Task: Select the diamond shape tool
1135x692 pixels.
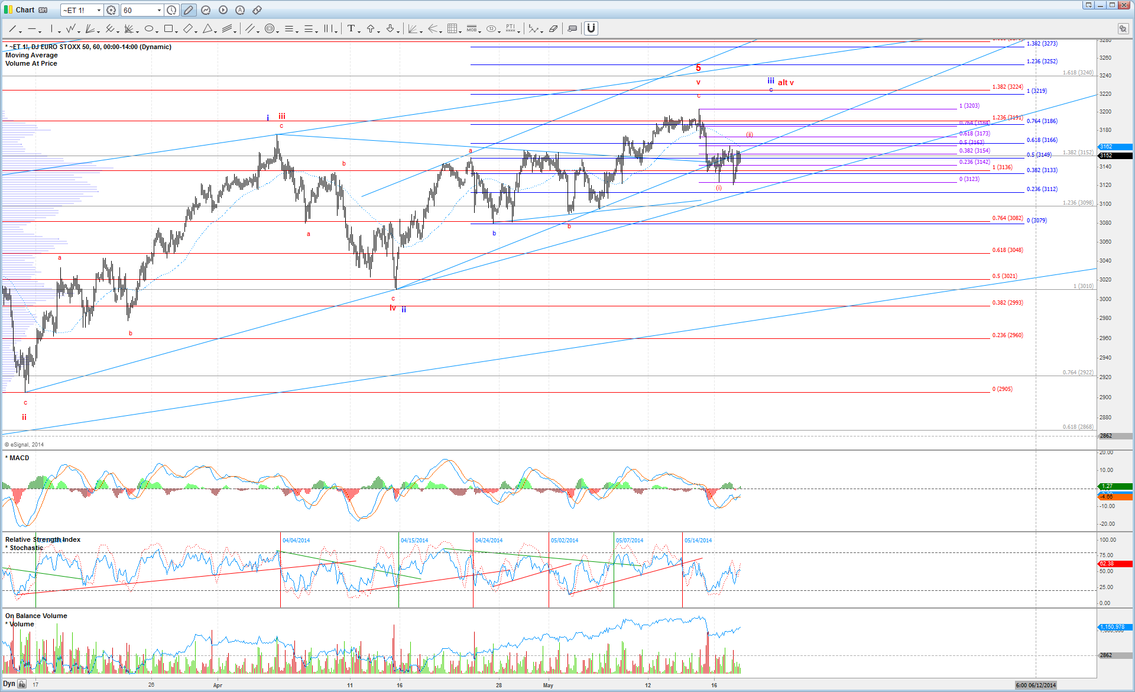Action: click(188, 28)
